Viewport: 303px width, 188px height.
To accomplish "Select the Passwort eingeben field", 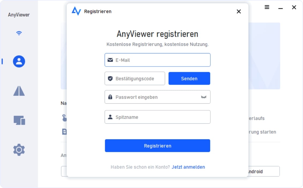I will tap(155, 97).
